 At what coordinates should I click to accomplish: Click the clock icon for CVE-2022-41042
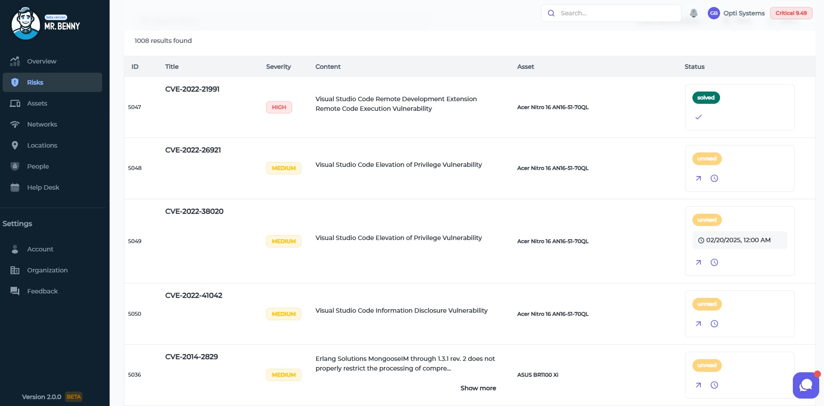[x=714, y=324]
